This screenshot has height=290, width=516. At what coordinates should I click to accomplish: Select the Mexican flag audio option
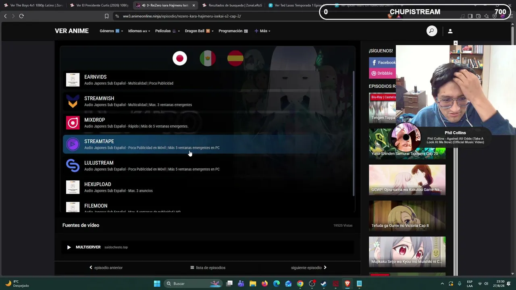pos(208,58)
